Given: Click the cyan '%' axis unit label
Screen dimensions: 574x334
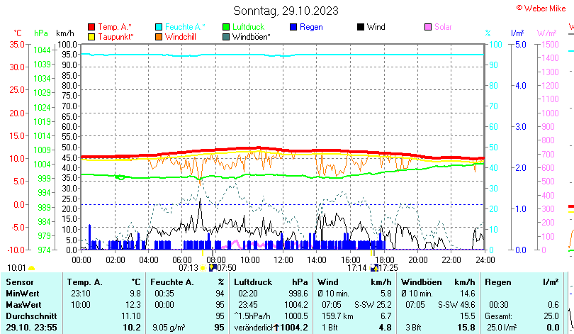Looking at the screenshot, I should click(488, 33).
